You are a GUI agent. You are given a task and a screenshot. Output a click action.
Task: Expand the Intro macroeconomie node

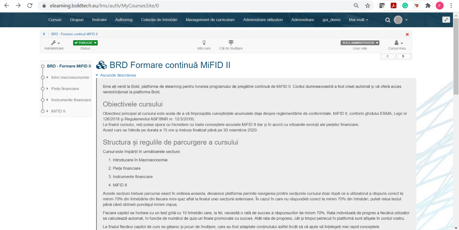point(47,77)
